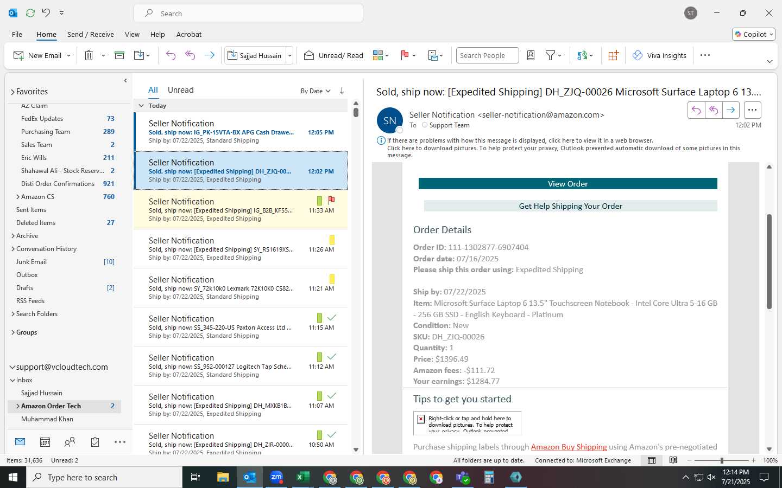Adjust the zoom slider handle

(722, 460)
